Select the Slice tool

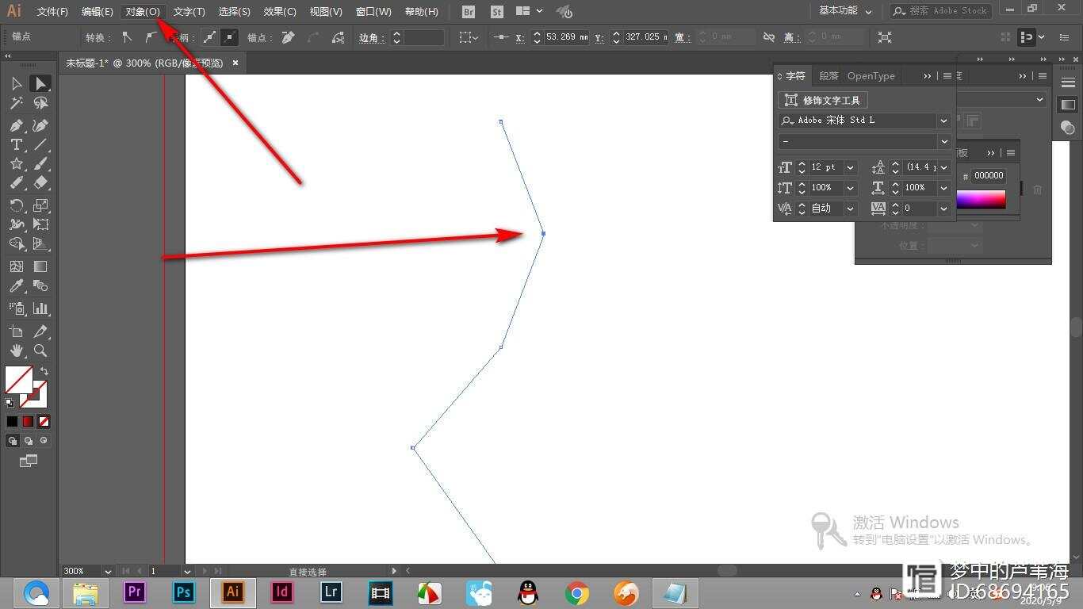(x=40, y=331)
